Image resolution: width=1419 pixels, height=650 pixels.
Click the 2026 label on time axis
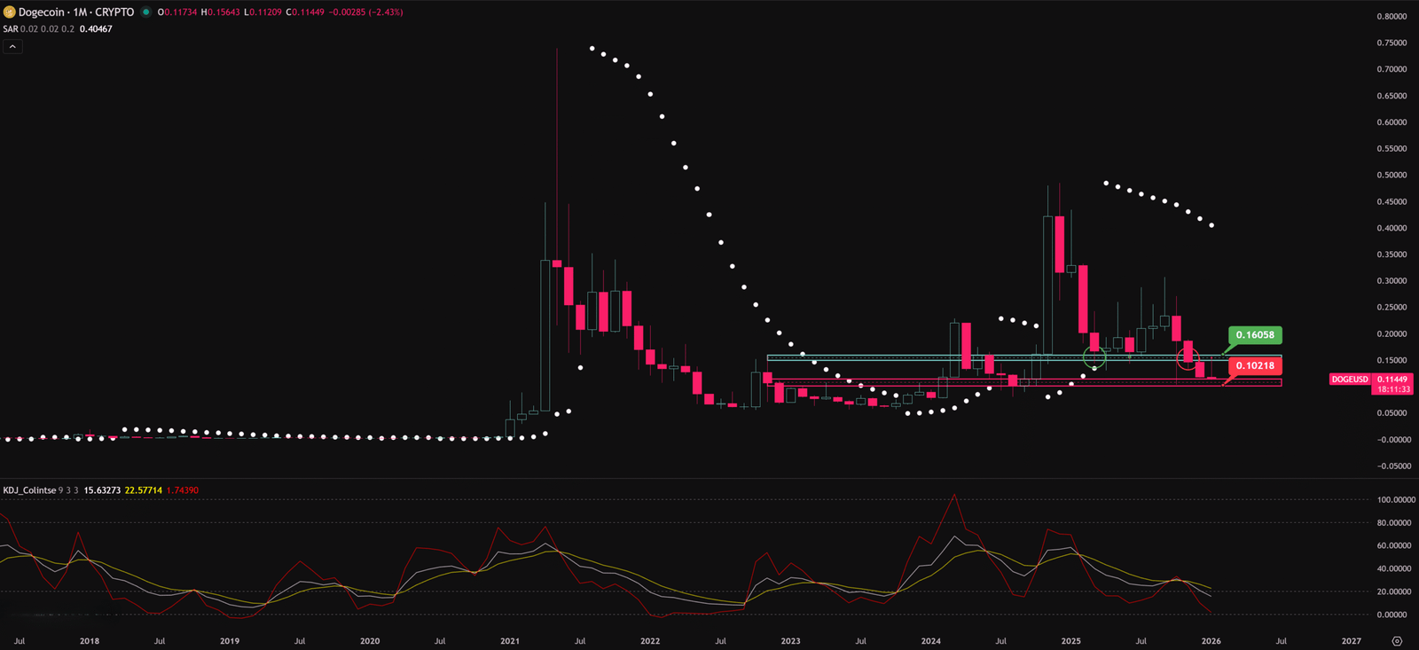coord(1211,641)
